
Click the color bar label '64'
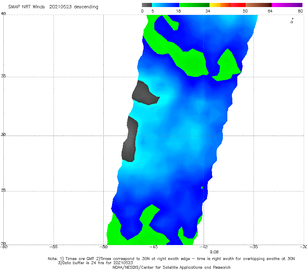pyautogui.click(x=270, y=11)
